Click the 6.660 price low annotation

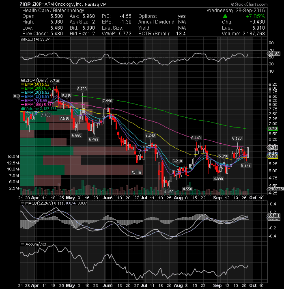[76, 136]
